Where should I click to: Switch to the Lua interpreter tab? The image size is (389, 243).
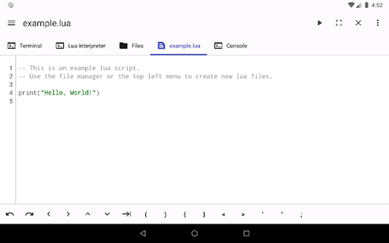81,46
